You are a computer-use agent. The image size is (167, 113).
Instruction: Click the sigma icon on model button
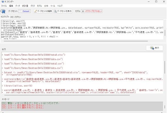tap(83, 11)
